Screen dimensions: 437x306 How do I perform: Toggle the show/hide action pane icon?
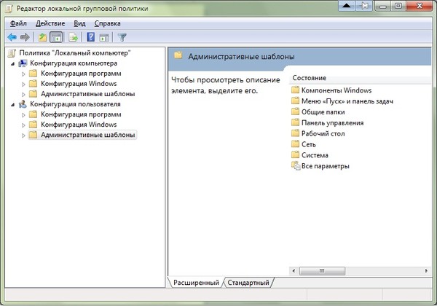[104, 37]
